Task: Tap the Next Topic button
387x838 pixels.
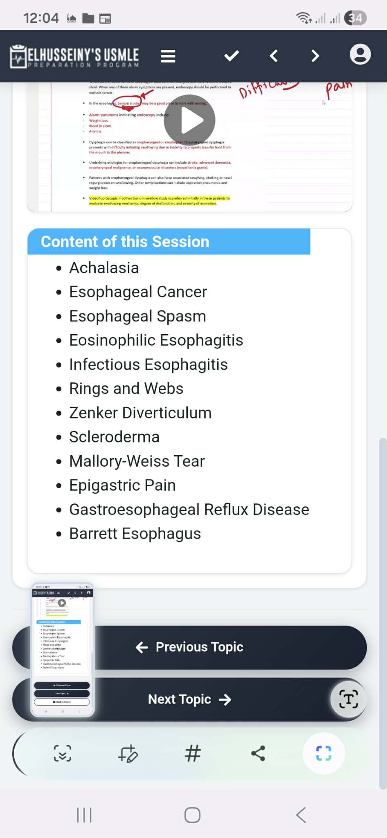Action: 189,699
